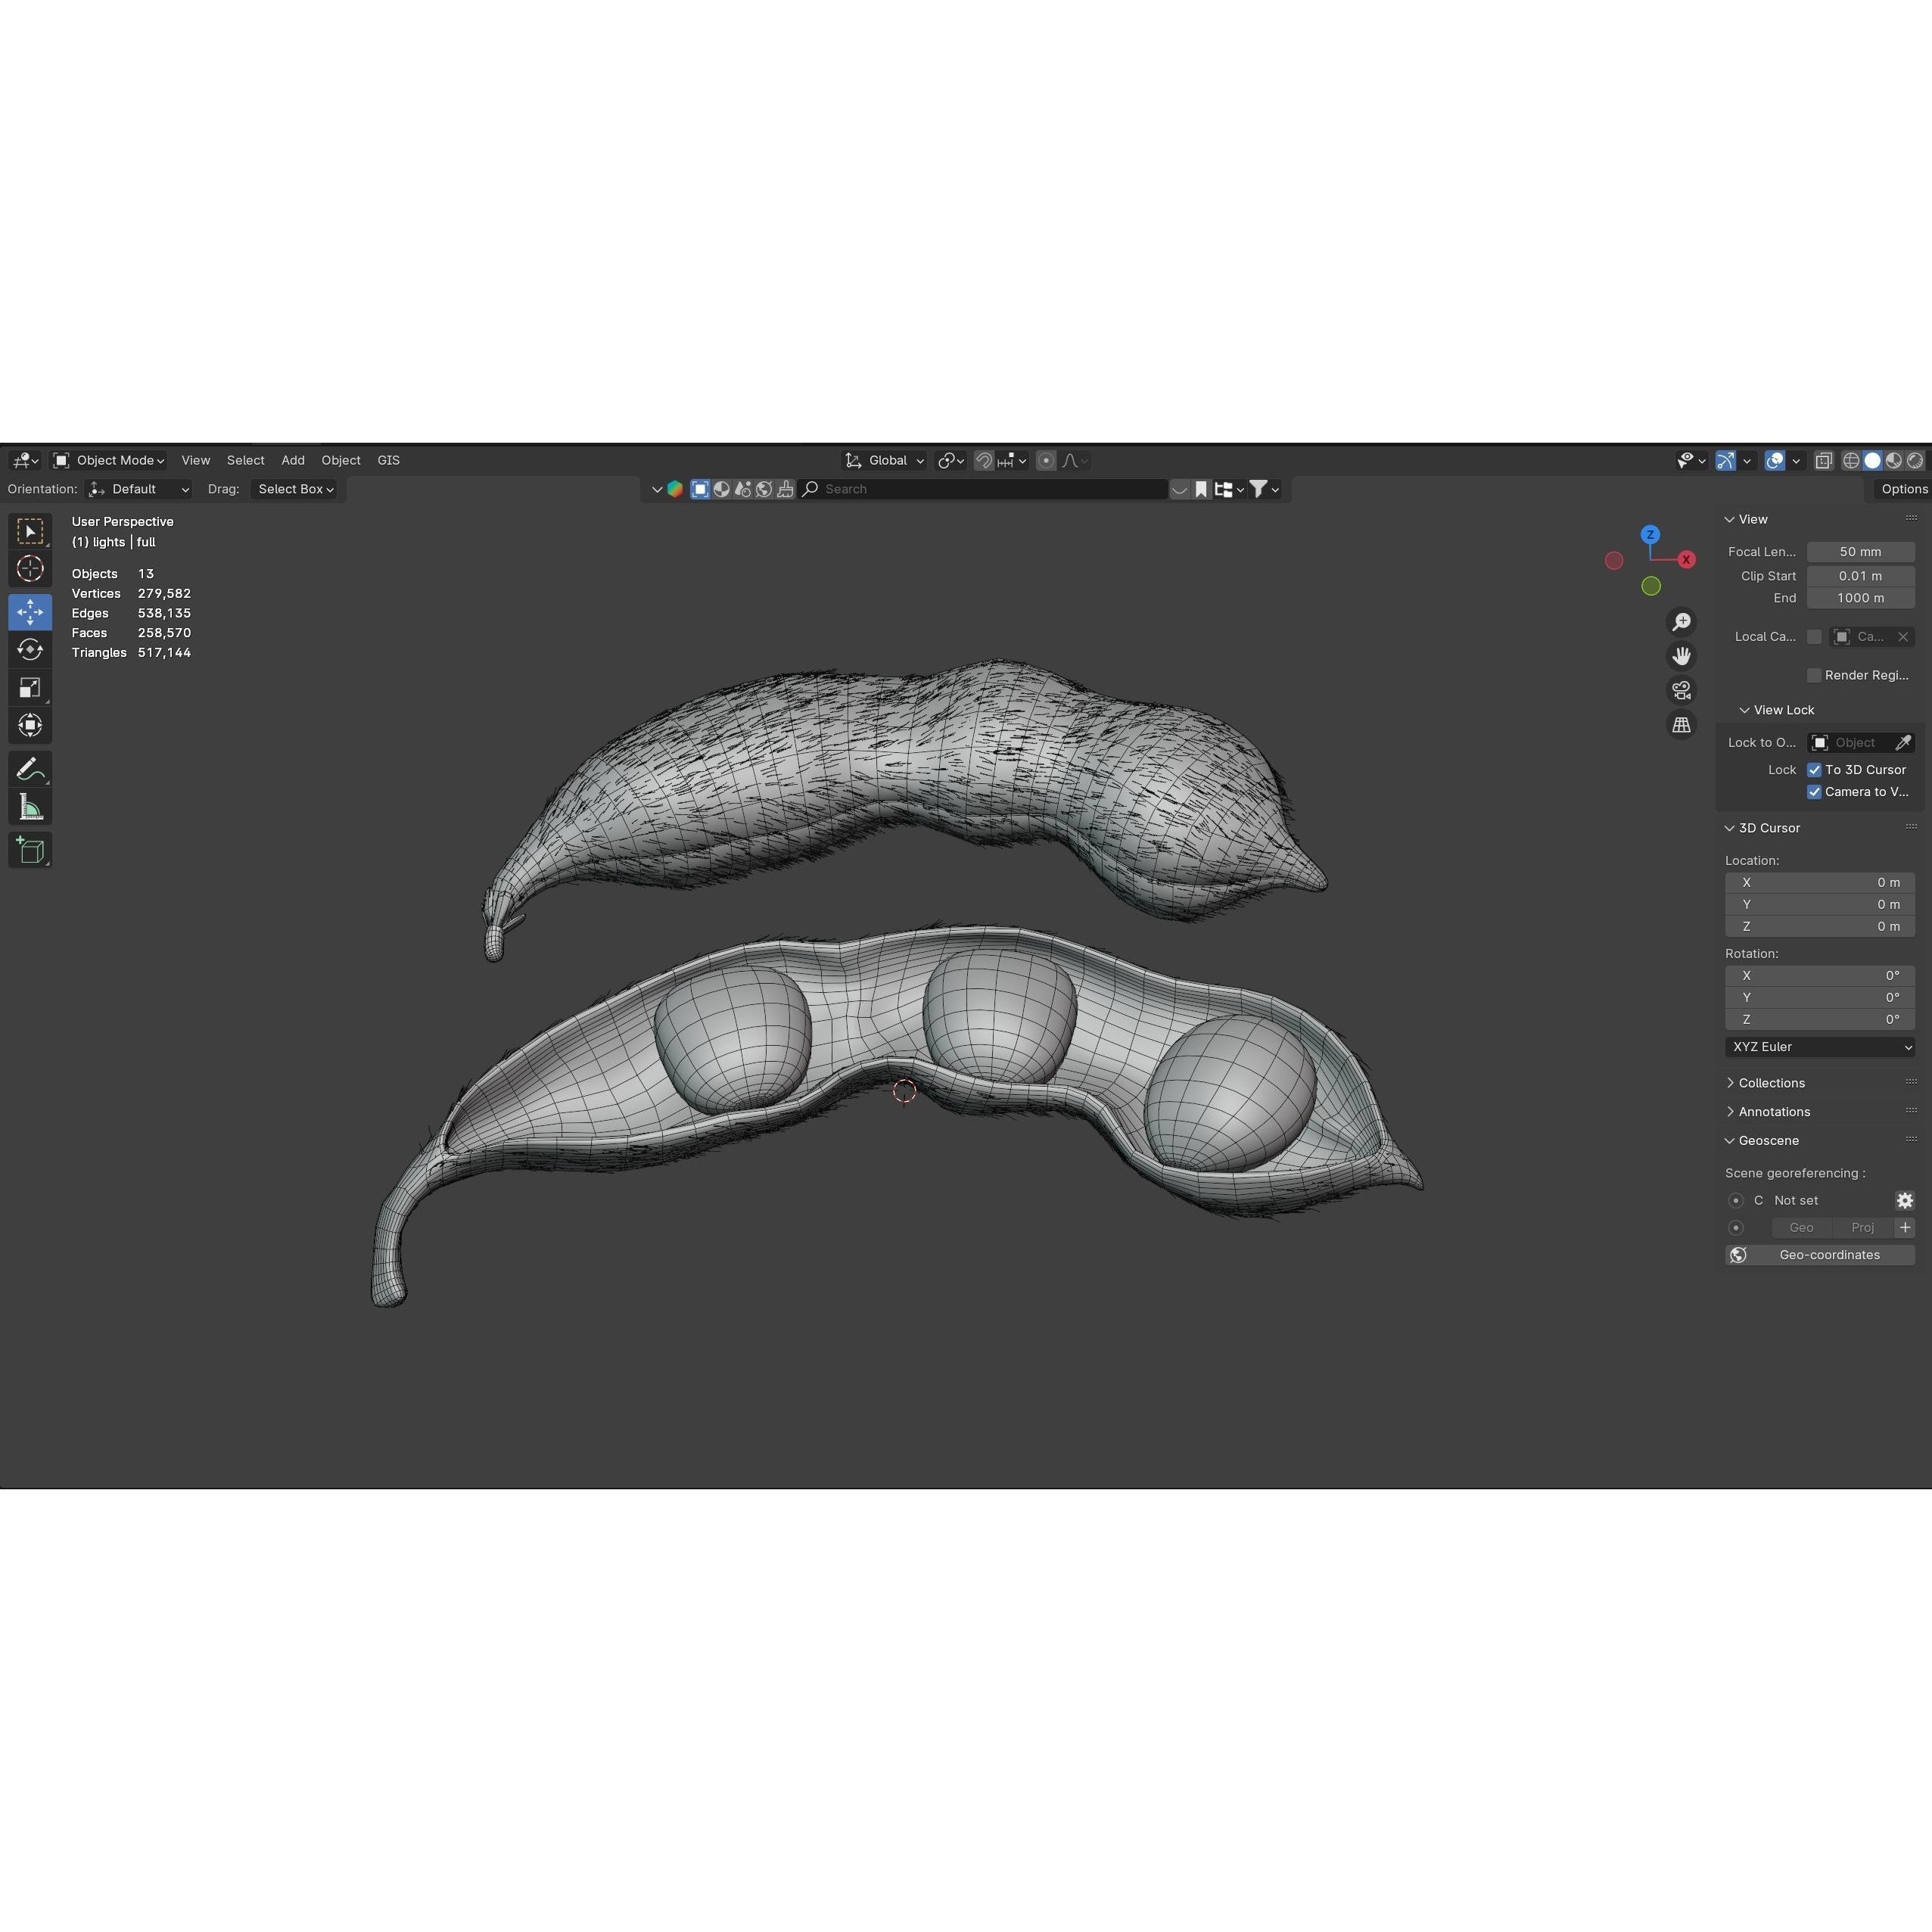The width and height of the screenshot is (1932, 1932).
Task: Open the Select menu
Action: pos(245,460)
